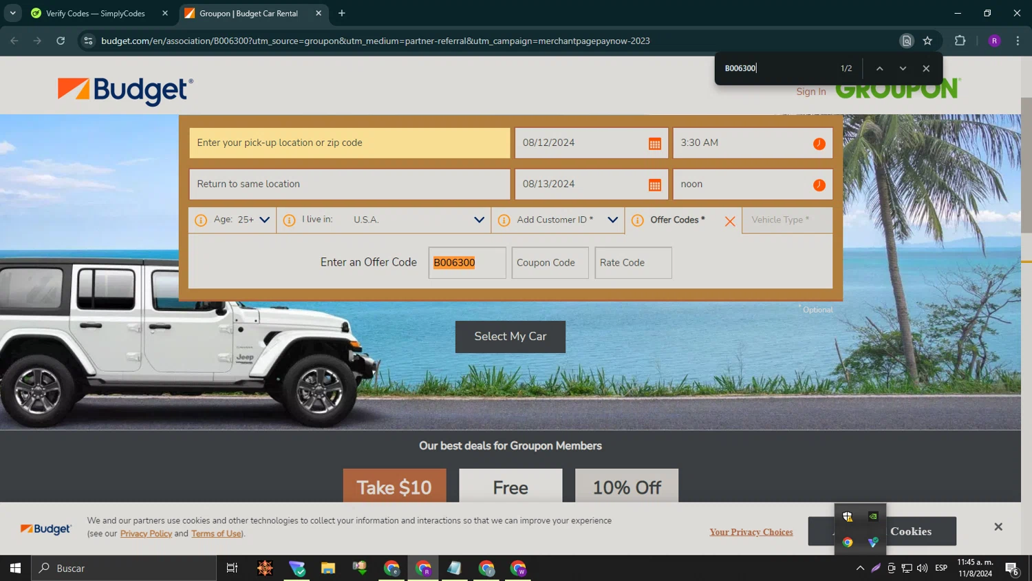Open the return date calendar icon
This screenshot has width=1032, height=581.
[654, 184]
